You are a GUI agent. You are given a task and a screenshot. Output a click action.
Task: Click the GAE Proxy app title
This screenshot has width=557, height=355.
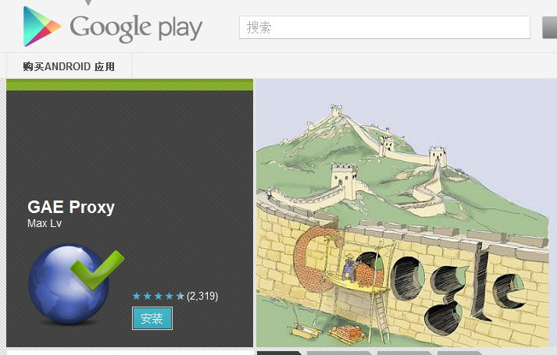pyautogui.click(x=71, y=207)
